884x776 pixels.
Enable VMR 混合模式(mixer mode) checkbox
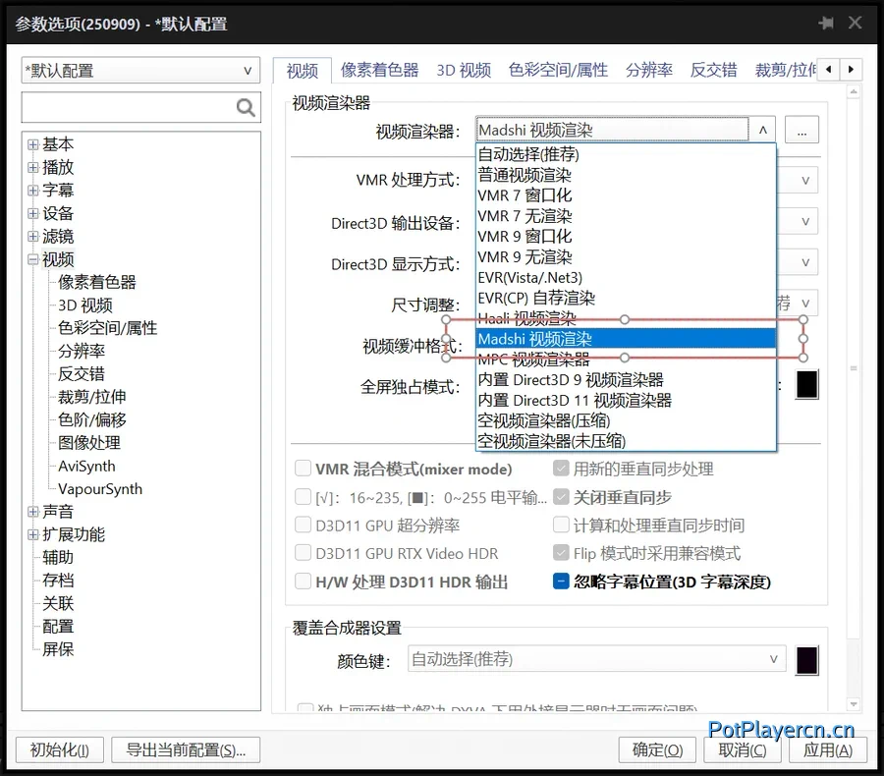[304, 469]
